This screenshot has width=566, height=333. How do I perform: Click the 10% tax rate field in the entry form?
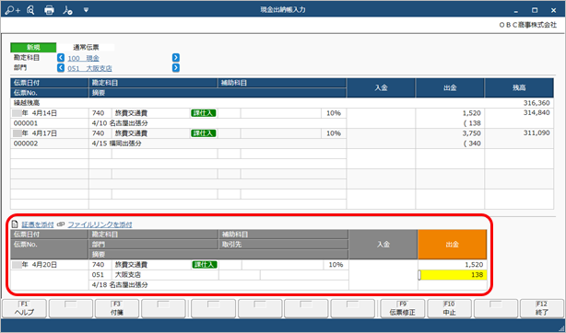pyautogui.click(x=336, y=265)
